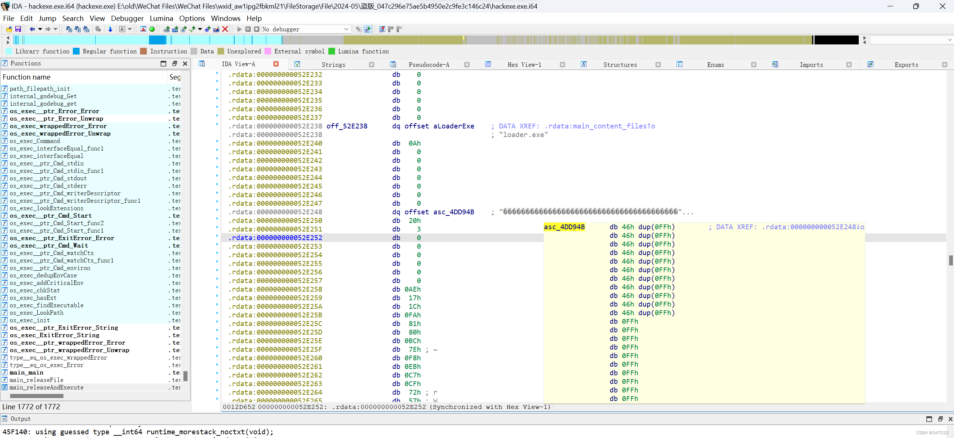
Task: Open the Windows menu
Action: (226, 18)
